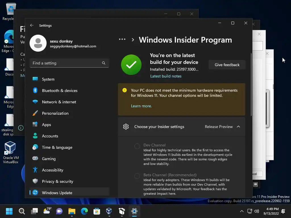
Task: Click the Windows Update sync icon
Action: coord(35,193)
